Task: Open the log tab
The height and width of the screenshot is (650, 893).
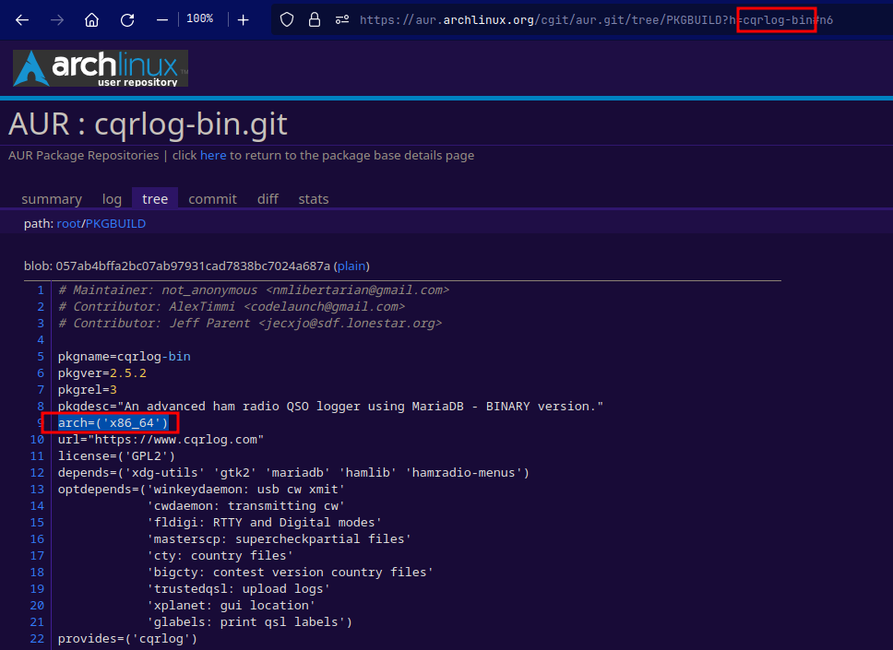Action: (x=112, y=199)
